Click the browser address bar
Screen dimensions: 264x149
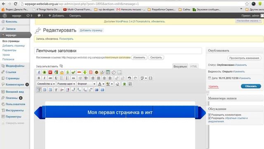coord(133,4)
